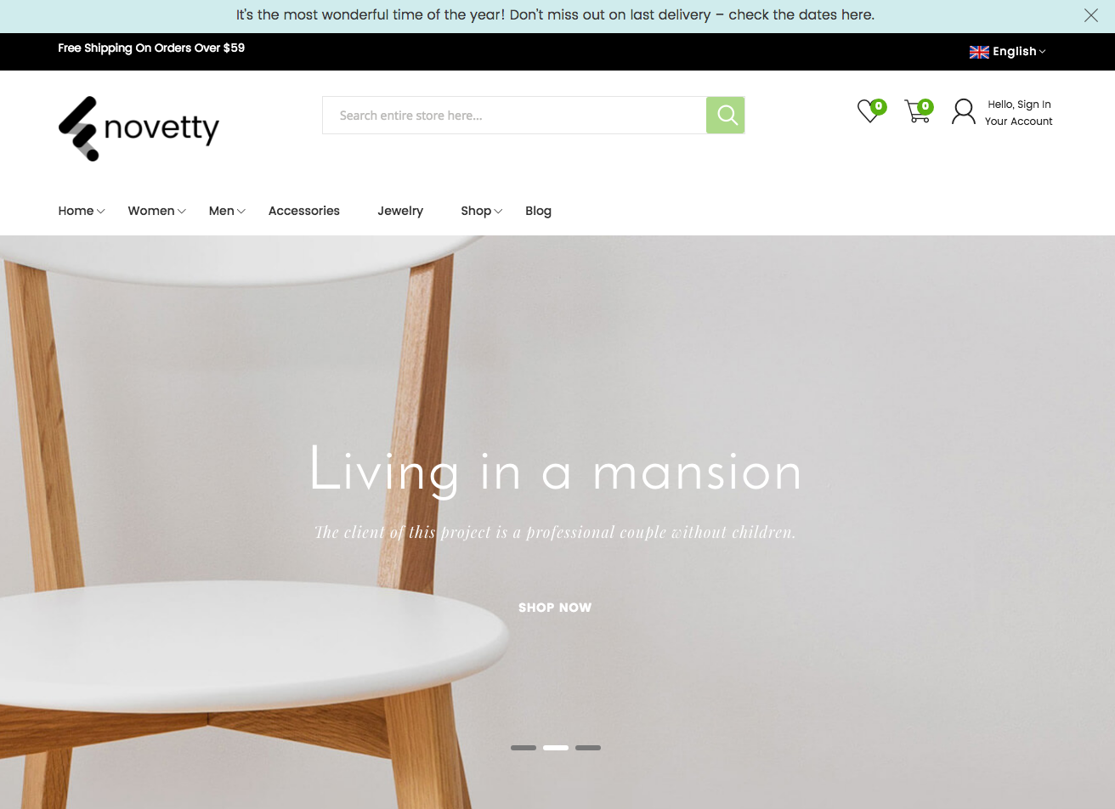Click the Hello, Sign In link

coord(1019,105)
